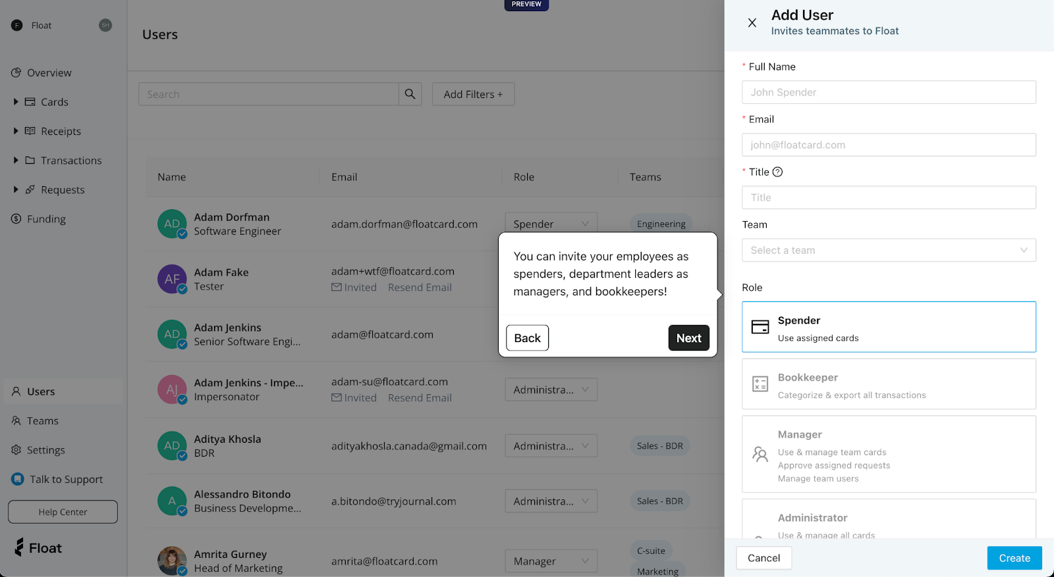
Task: Open Adam Dorfman's Spender role dropdown
Action: [x=551, y=224]
